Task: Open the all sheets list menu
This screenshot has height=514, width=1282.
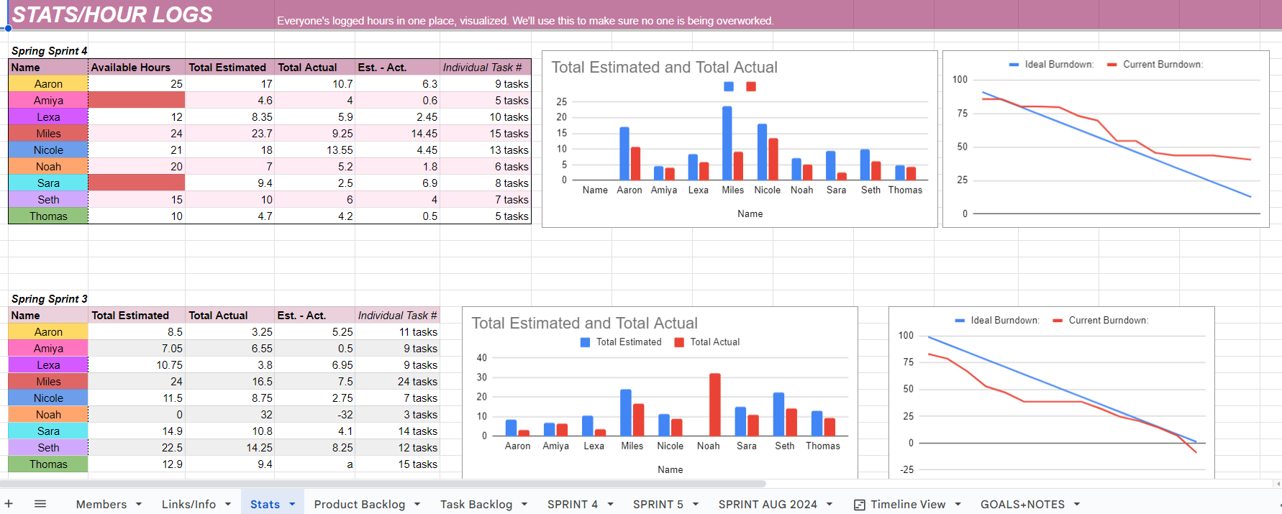Action: point(40,504)
